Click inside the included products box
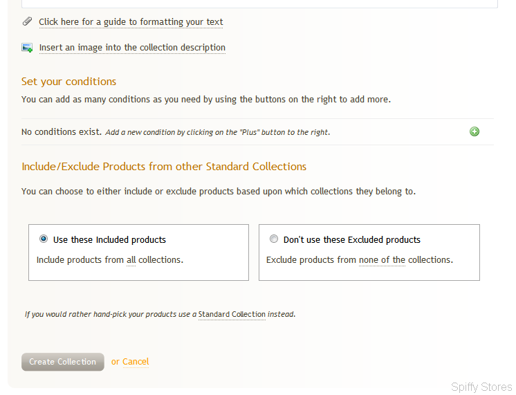The width and height of the screenshot is (516, 395). pos(138,252)
